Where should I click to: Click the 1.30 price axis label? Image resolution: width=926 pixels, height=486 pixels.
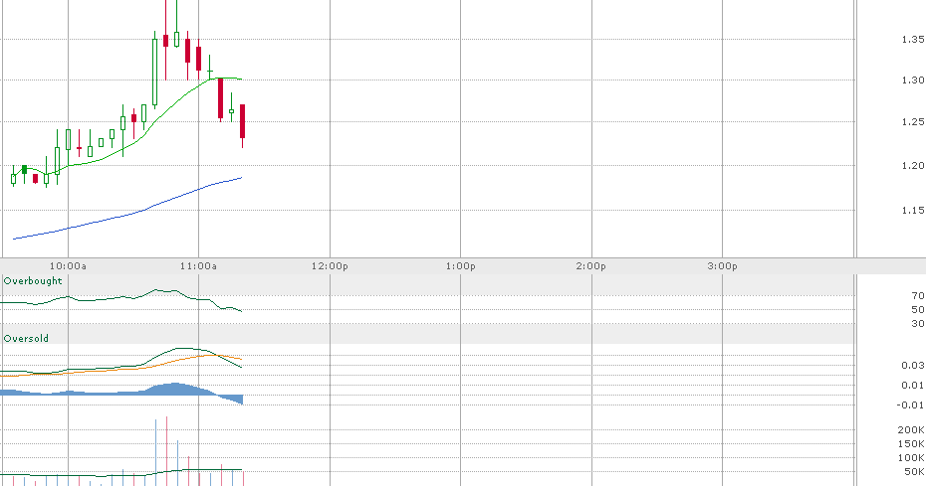[913, 81]
